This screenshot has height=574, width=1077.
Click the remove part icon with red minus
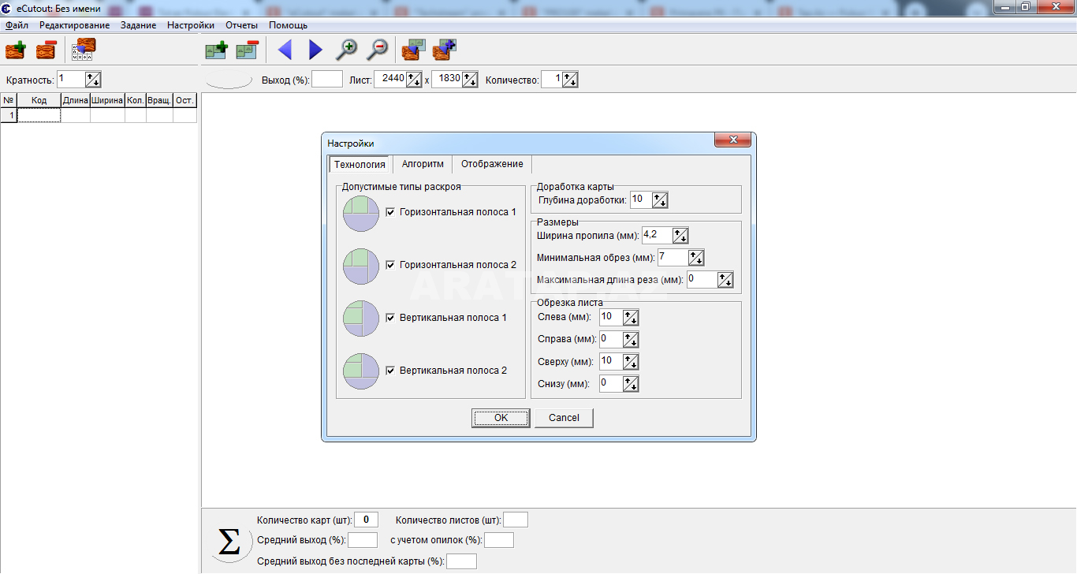(x=47, y=50)
